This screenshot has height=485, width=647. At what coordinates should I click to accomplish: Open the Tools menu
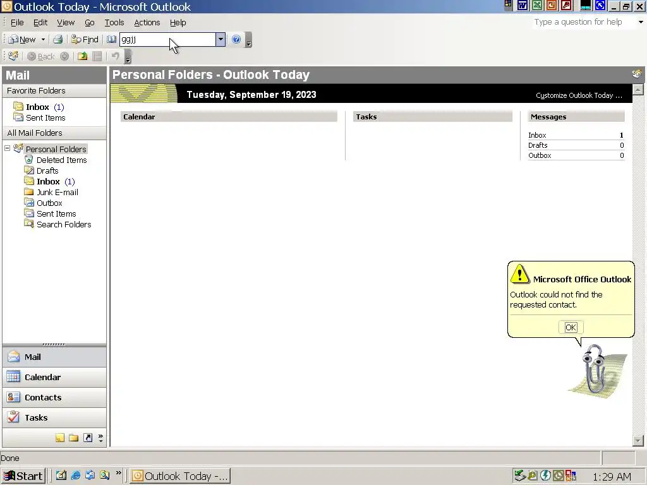[x=114, y=23]
